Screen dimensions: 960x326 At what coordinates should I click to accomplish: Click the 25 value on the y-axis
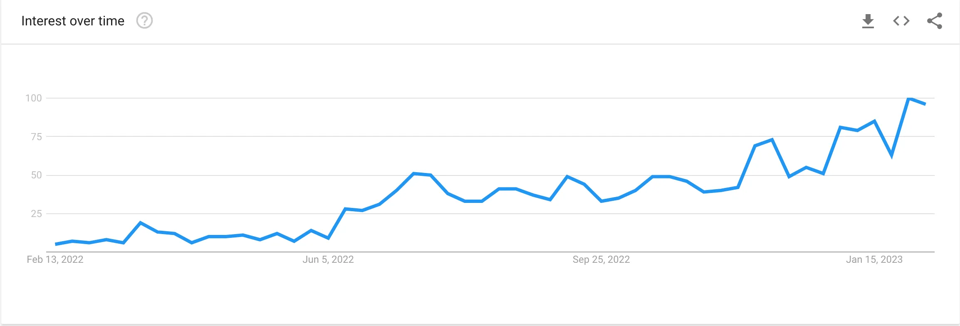tap(37, 214)
